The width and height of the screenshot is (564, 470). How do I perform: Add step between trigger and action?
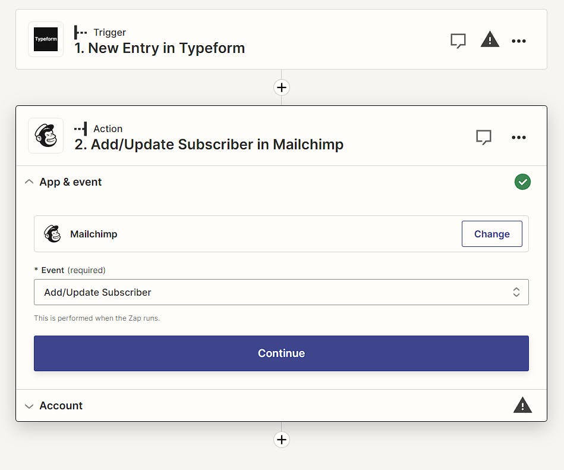(x=282, y=87)
